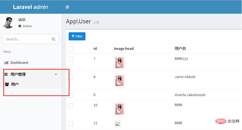Viewport: 242px width, 130px height.
Task: Click the 用户 group people icon
Action: 7,84
